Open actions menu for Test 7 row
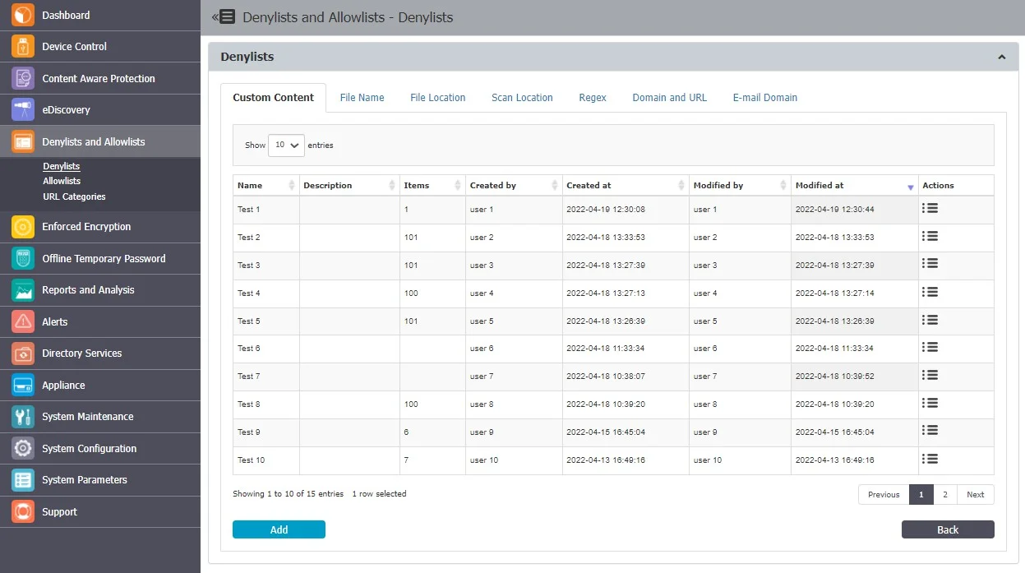This screenshot has height=573, width=1025. 930,375
